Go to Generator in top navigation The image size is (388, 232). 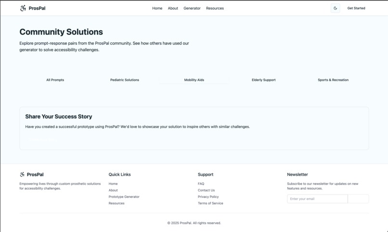point(192,8)
